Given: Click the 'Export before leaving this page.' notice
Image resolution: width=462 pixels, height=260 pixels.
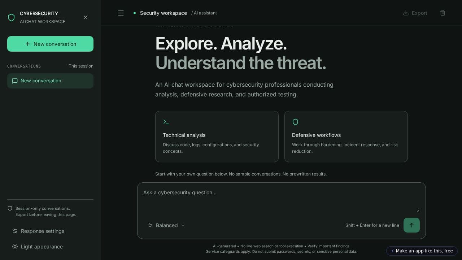Looking at the screenshot, I should (46, 214).
